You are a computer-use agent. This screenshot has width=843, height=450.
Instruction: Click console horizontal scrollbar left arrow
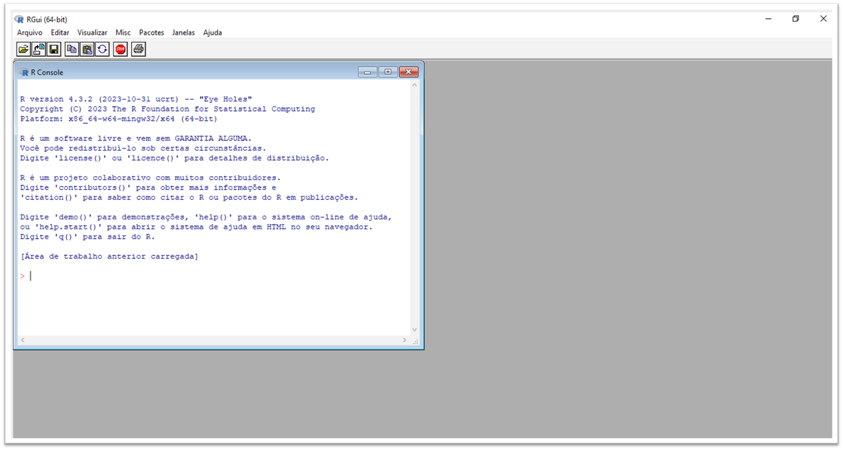pyautogui.click(x=23, y=340)
